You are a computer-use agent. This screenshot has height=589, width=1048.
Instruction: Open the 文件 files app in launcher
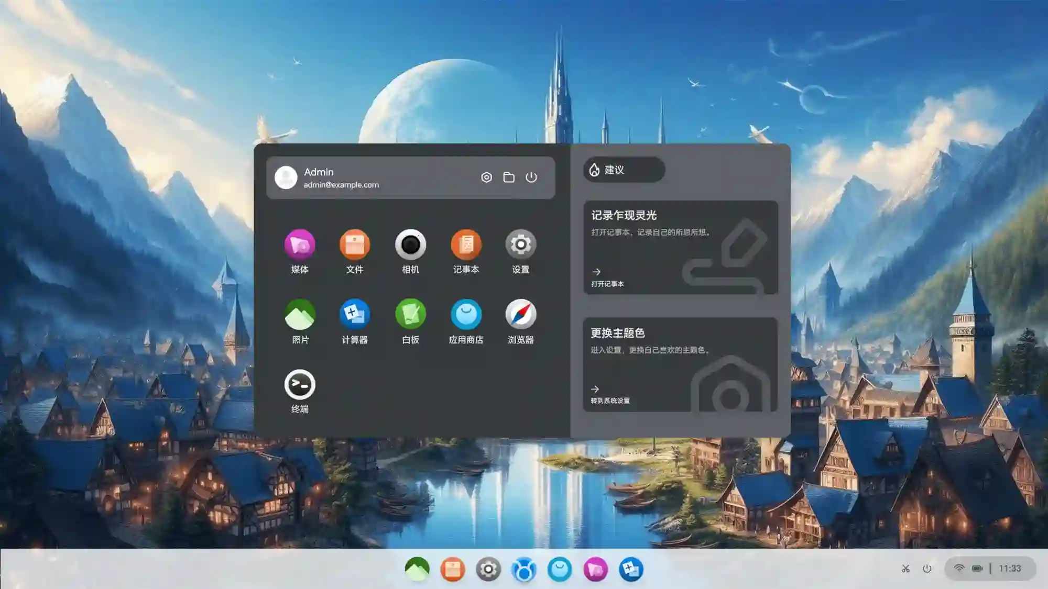pyautogui.click(x=355, y=245)
